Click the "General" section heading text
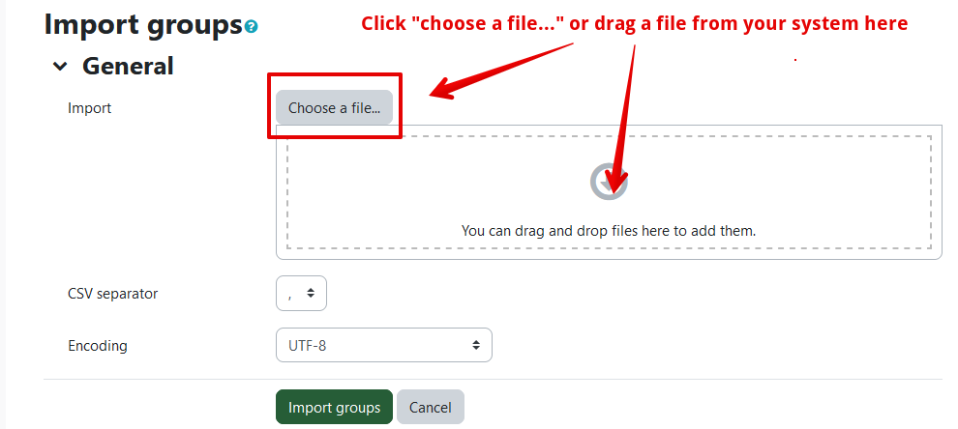This screenshot has height=429, width=958. click(x=128, y=67)
